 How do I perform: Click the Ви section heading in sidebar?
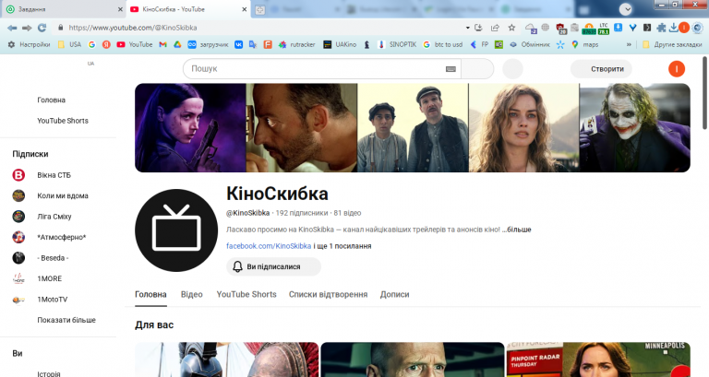point(18,354)
